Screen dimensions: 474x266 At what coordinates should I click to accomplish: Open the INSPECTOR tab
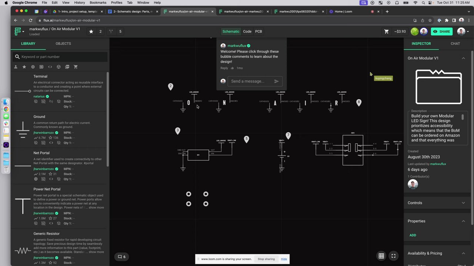point(421,44)
